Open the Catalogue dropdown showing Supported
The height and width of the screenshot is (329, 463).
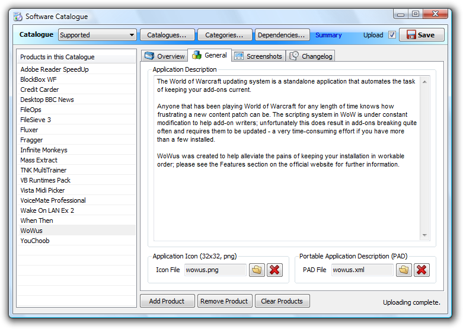point(97,35)
